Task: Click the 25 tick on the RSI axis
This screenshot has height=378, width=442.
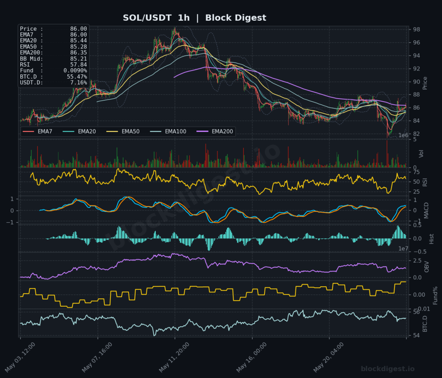Action: (x=416, y=192)
